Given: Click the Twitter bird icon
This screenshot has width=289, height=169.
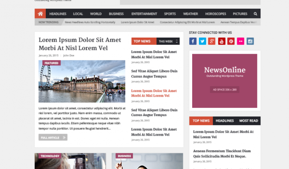Looking at the screenshot, I should 203,41.
